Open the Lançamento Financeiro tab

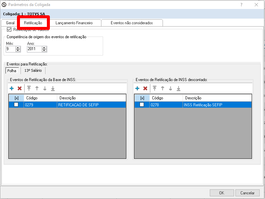coord(74,23)
